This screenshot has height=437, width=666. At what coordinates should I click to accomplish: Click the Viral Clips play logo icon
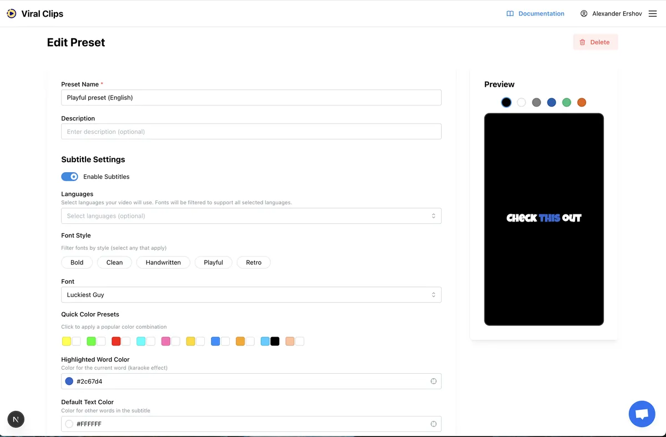click(11, 13)
